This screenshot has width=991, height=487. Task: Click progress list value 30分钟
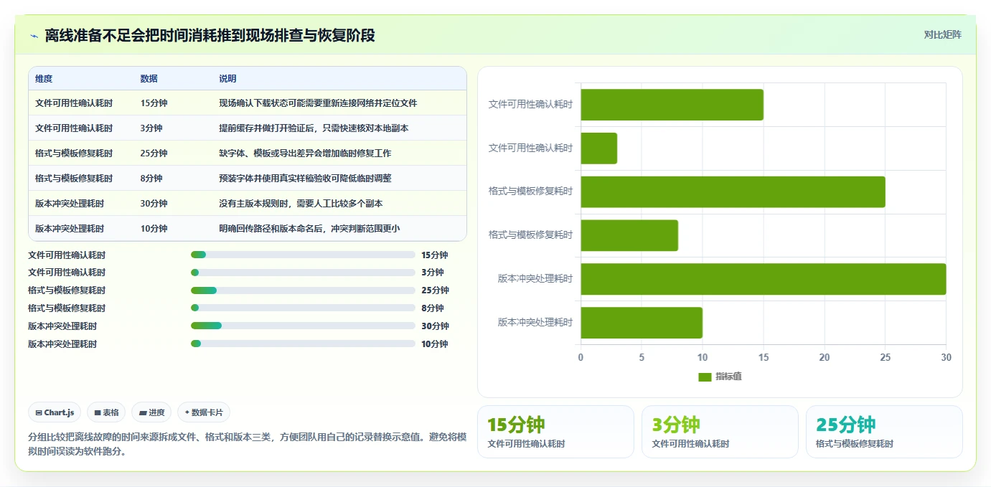point(435,326)
